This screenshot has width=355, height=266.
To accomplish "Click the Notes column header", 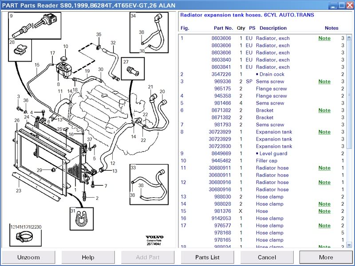I will (331, 28).
